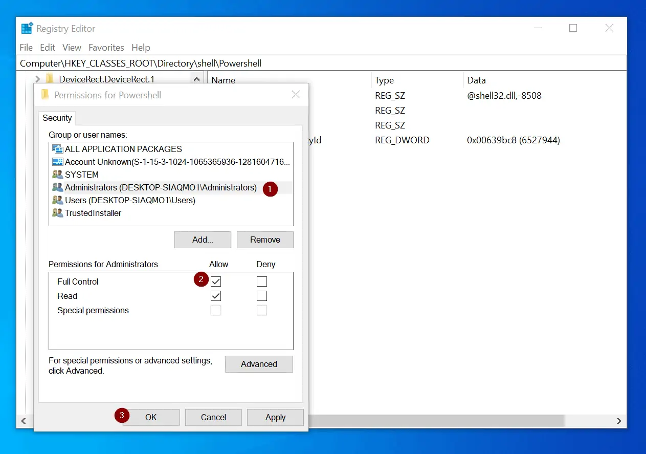Open the View menu
The height and width of the screenshot is (454, 646).
72,48
